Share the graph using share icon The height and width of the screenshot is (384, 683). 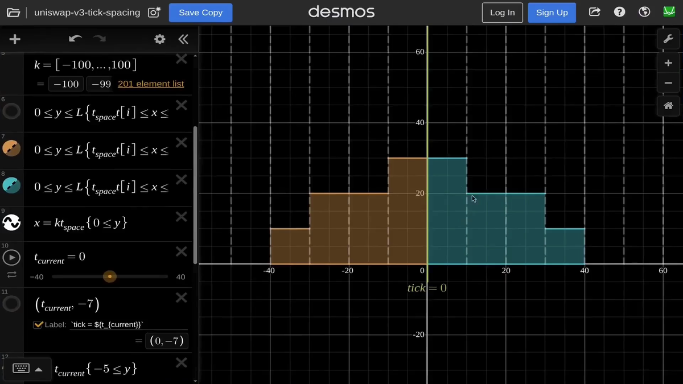(x=594, y=13)
